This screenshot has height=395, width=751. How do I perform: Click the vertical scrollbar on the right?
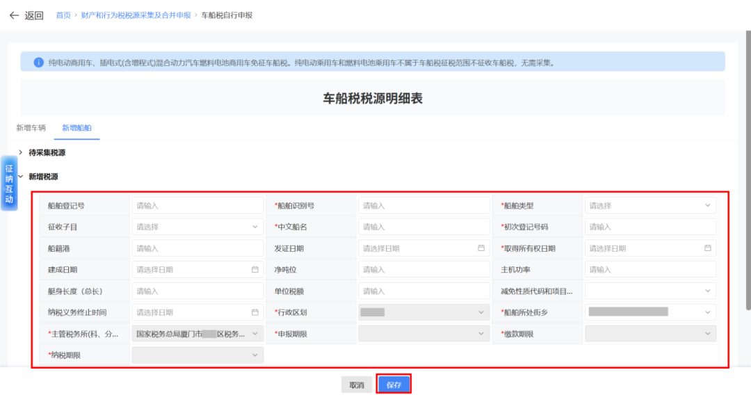pyautogui.click(x=748, y=170)
